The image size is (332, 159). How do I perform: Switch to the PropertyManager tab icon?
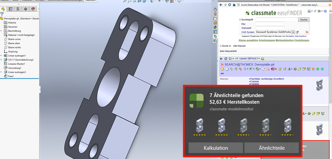[x=10, y=9]
